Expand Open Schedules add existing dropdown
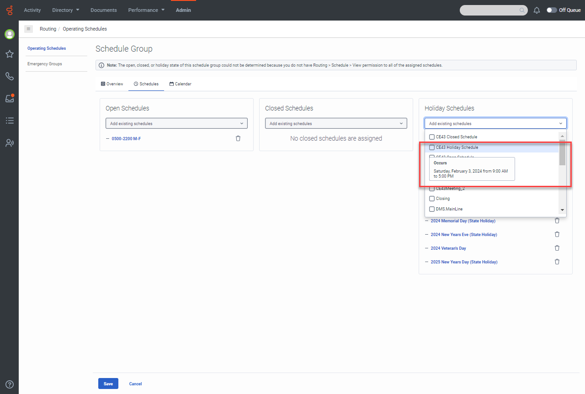The image size is (585, 394). [176, 123]
